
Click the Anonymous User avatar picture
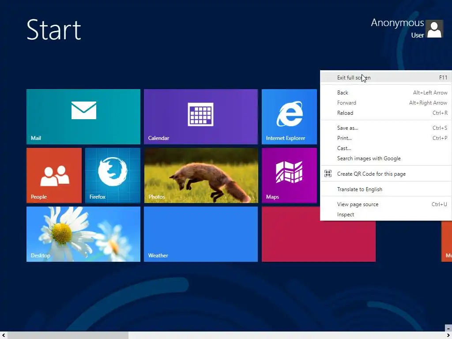tap(434, 29)
